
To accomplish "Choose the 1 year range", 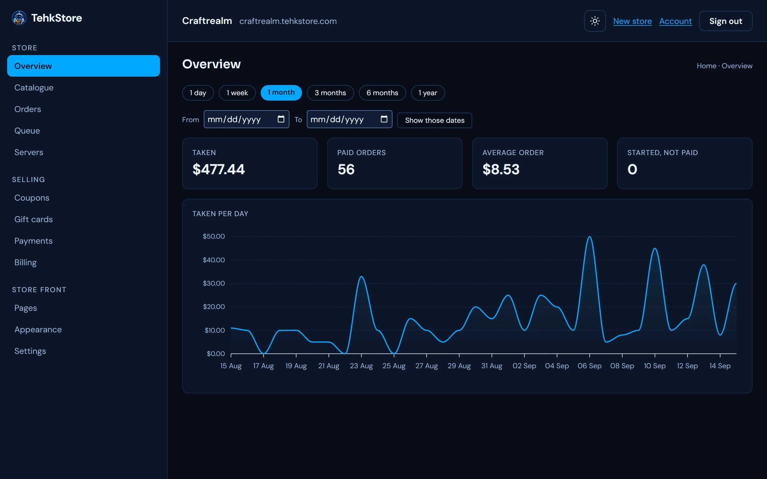I will click(428, 93).
